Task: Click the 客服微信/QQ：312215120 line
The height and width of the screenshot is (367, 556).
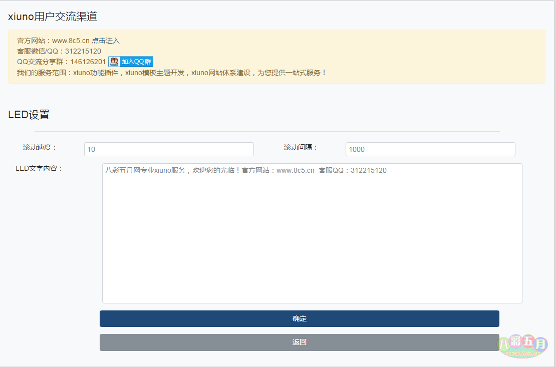Action: point(59,52)
